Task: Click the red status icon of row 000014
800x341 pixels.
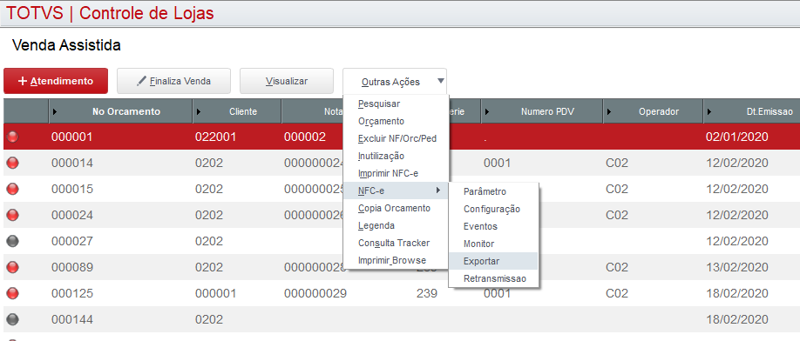Action: click(x=13, y=163)
